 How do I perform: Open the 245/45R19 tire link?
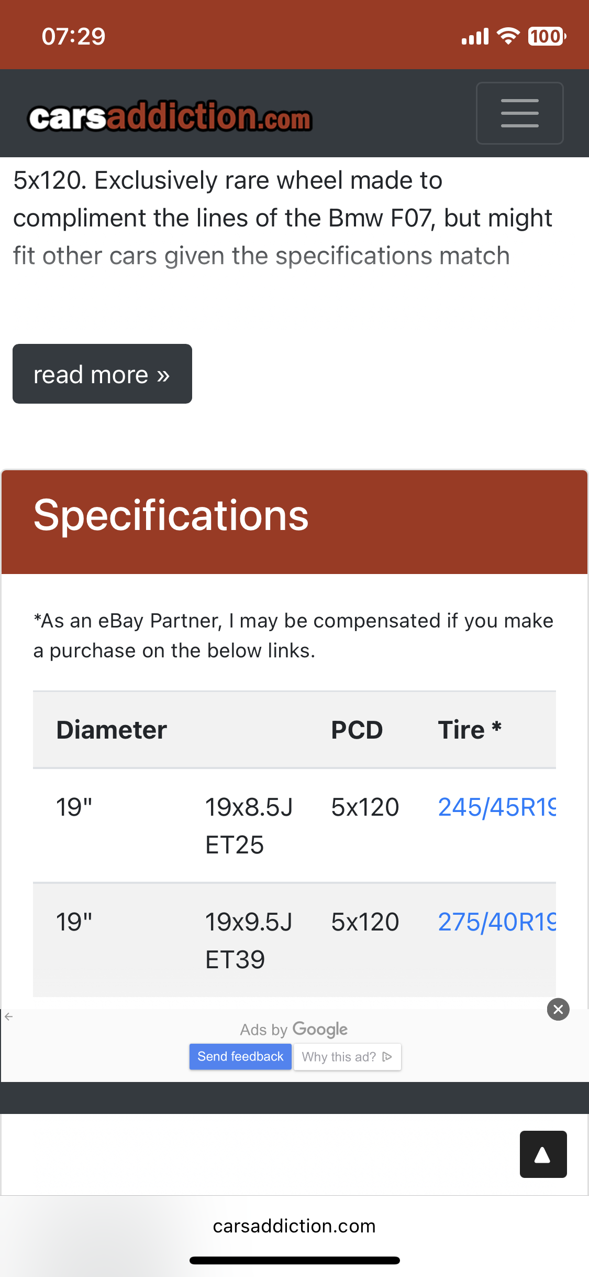(496, 807)
